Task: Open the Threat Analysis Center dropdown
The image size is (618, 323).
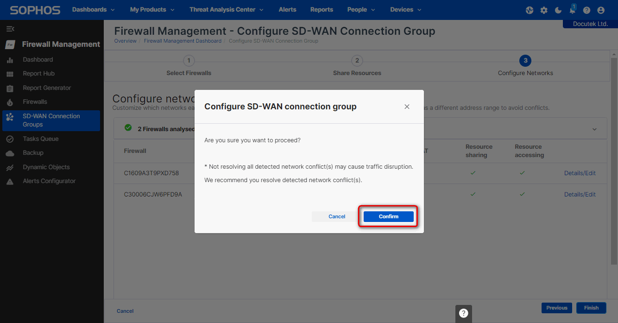Action: click(x=226, y=10)
